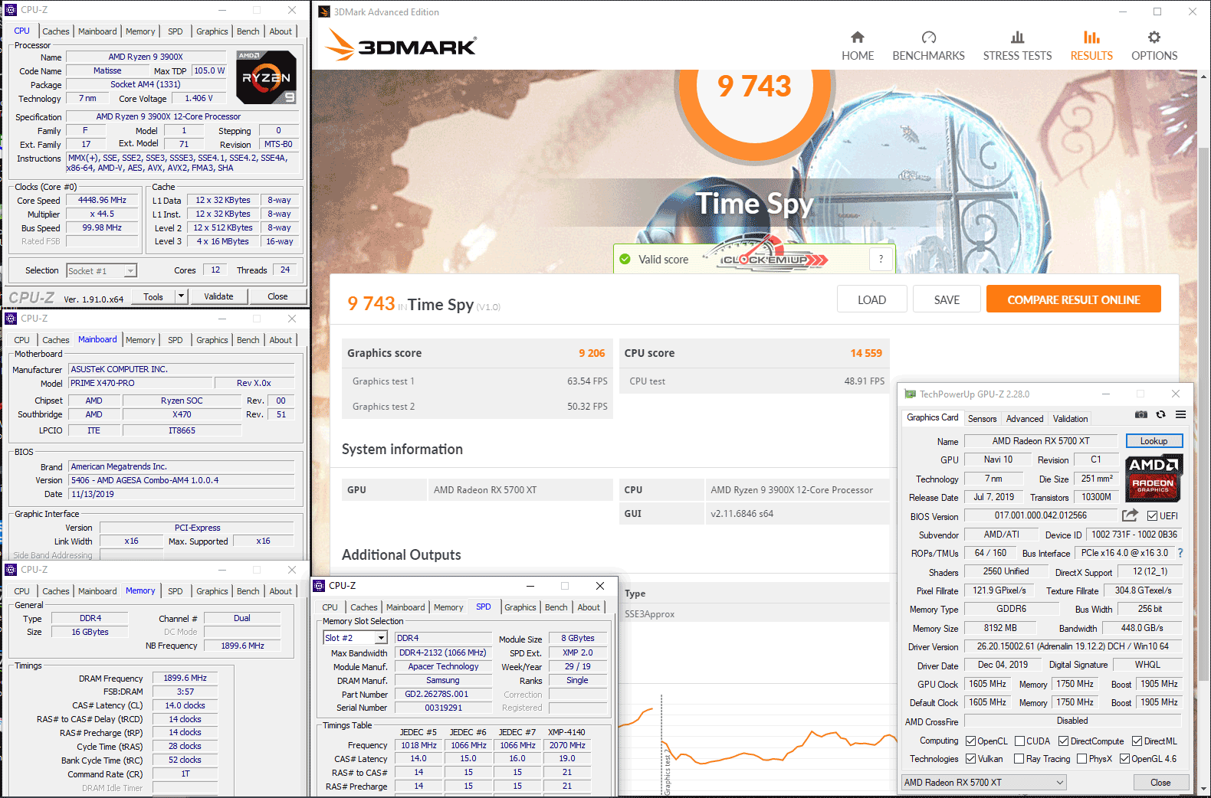Open 3DMark Options gear

tap(1154, 46)
